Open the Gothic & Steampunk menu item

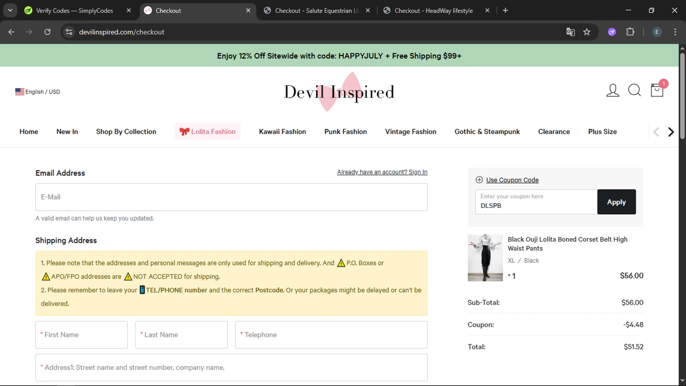tap(487, 132)
